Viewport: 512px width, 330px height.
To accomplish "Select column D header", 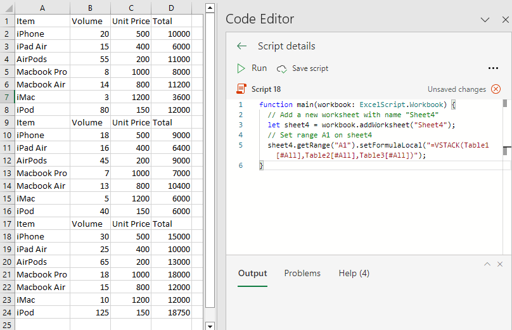I will pyautogui.click(x=171, y=8).
